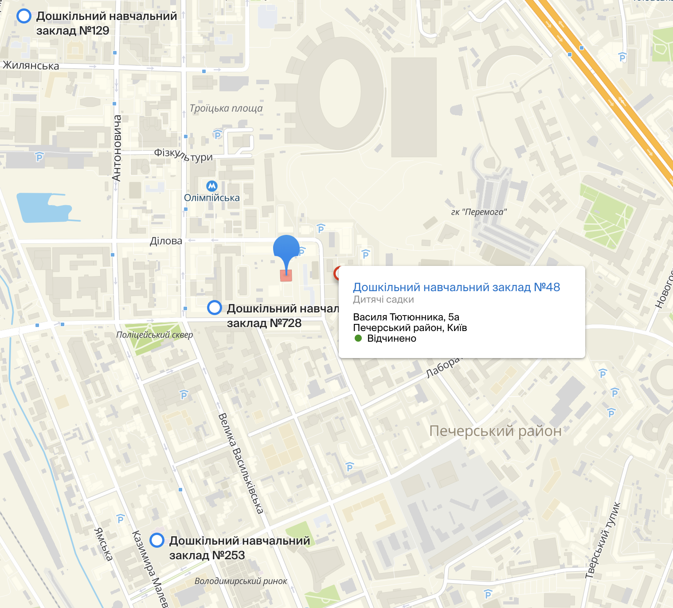Click the highlighted red building under the pin
This screenshot has height=608, width=673.
click(x=286, y=276)
